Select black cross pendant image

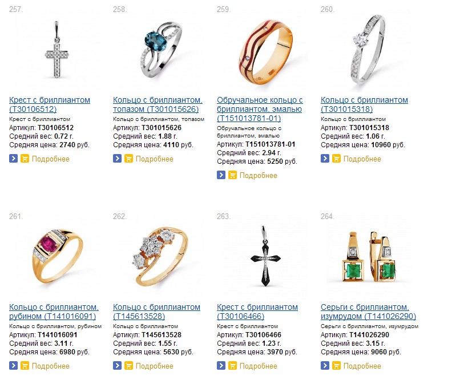(265, 256)
